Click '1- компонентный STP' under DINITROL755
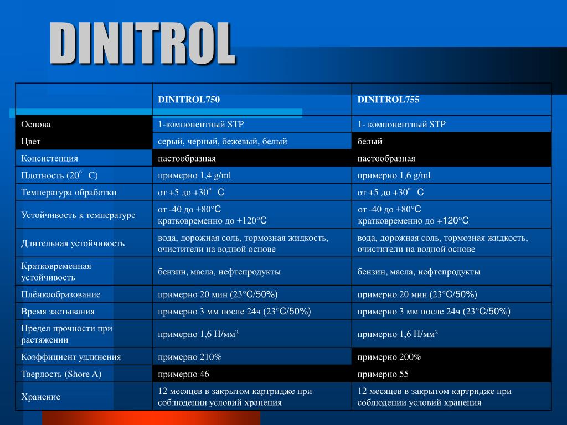The image size is (567, 425). point(401,125)
